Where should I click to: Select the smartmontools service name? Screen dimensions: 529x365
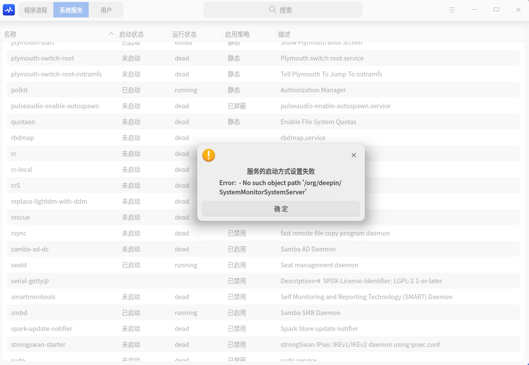pyautogui.click(x=33, y=297)
